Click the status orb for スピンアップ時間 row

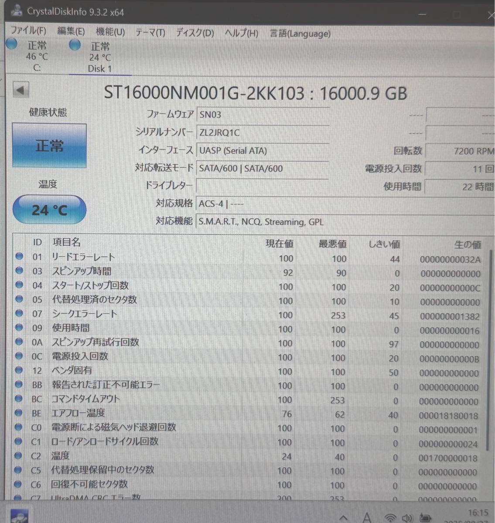[19, 271]
